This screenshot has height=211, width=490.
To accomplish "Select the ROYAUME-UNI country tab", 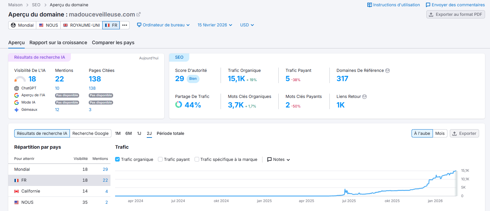I will pyautogui.click(x=81, y=25).
